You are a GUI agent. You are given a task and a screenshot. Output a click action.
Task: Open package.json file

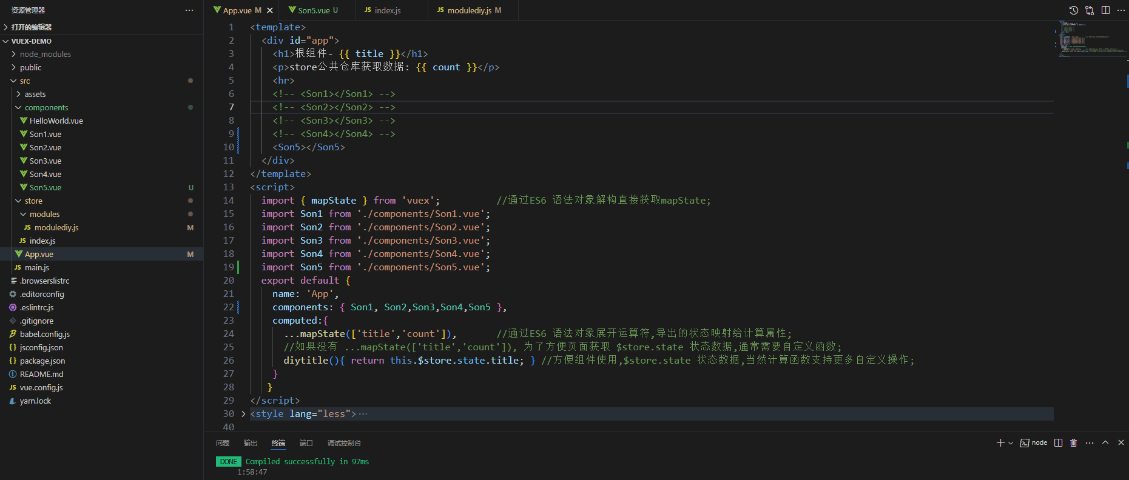(101, 361)
